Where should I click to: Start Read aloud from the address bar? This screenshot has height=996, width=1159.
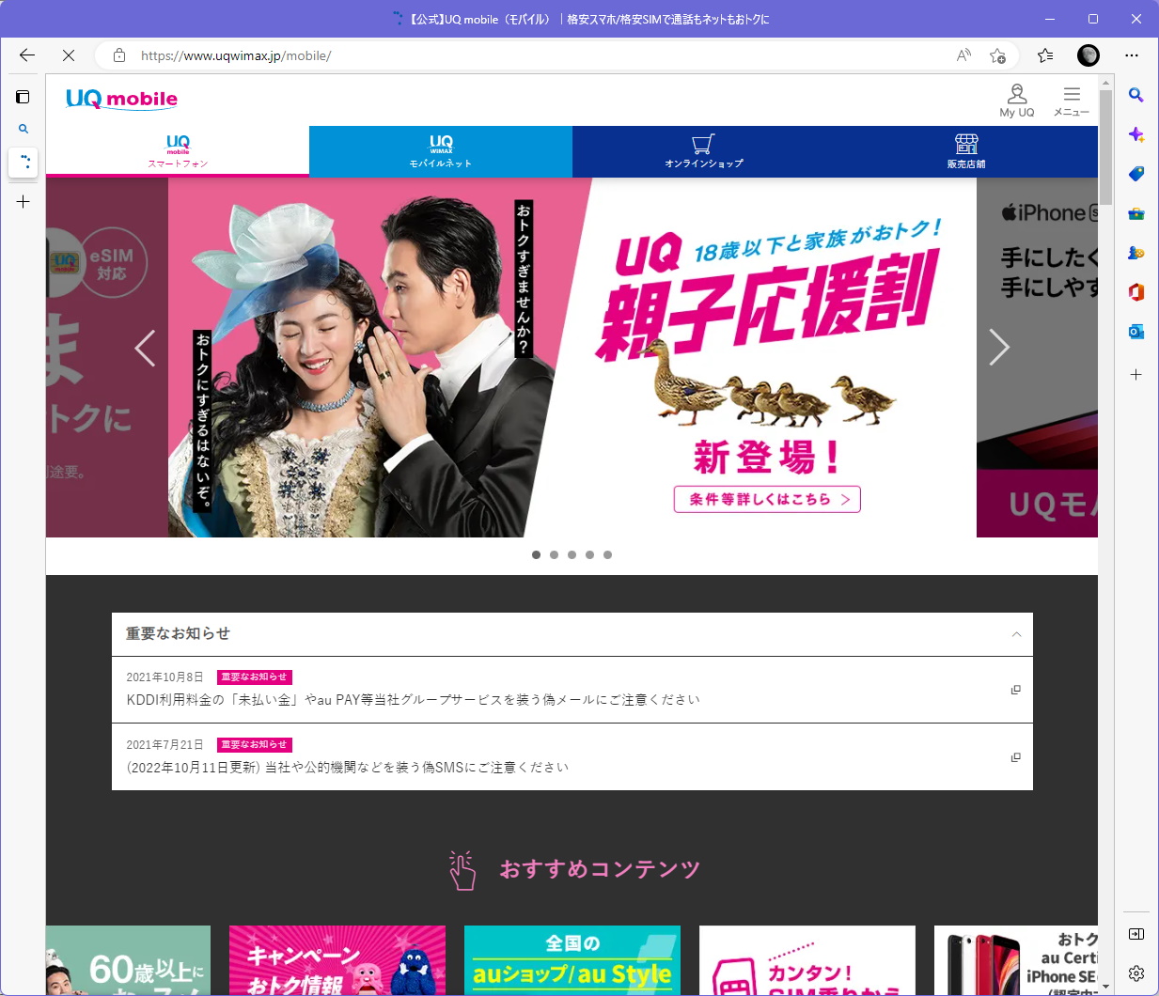963,55
